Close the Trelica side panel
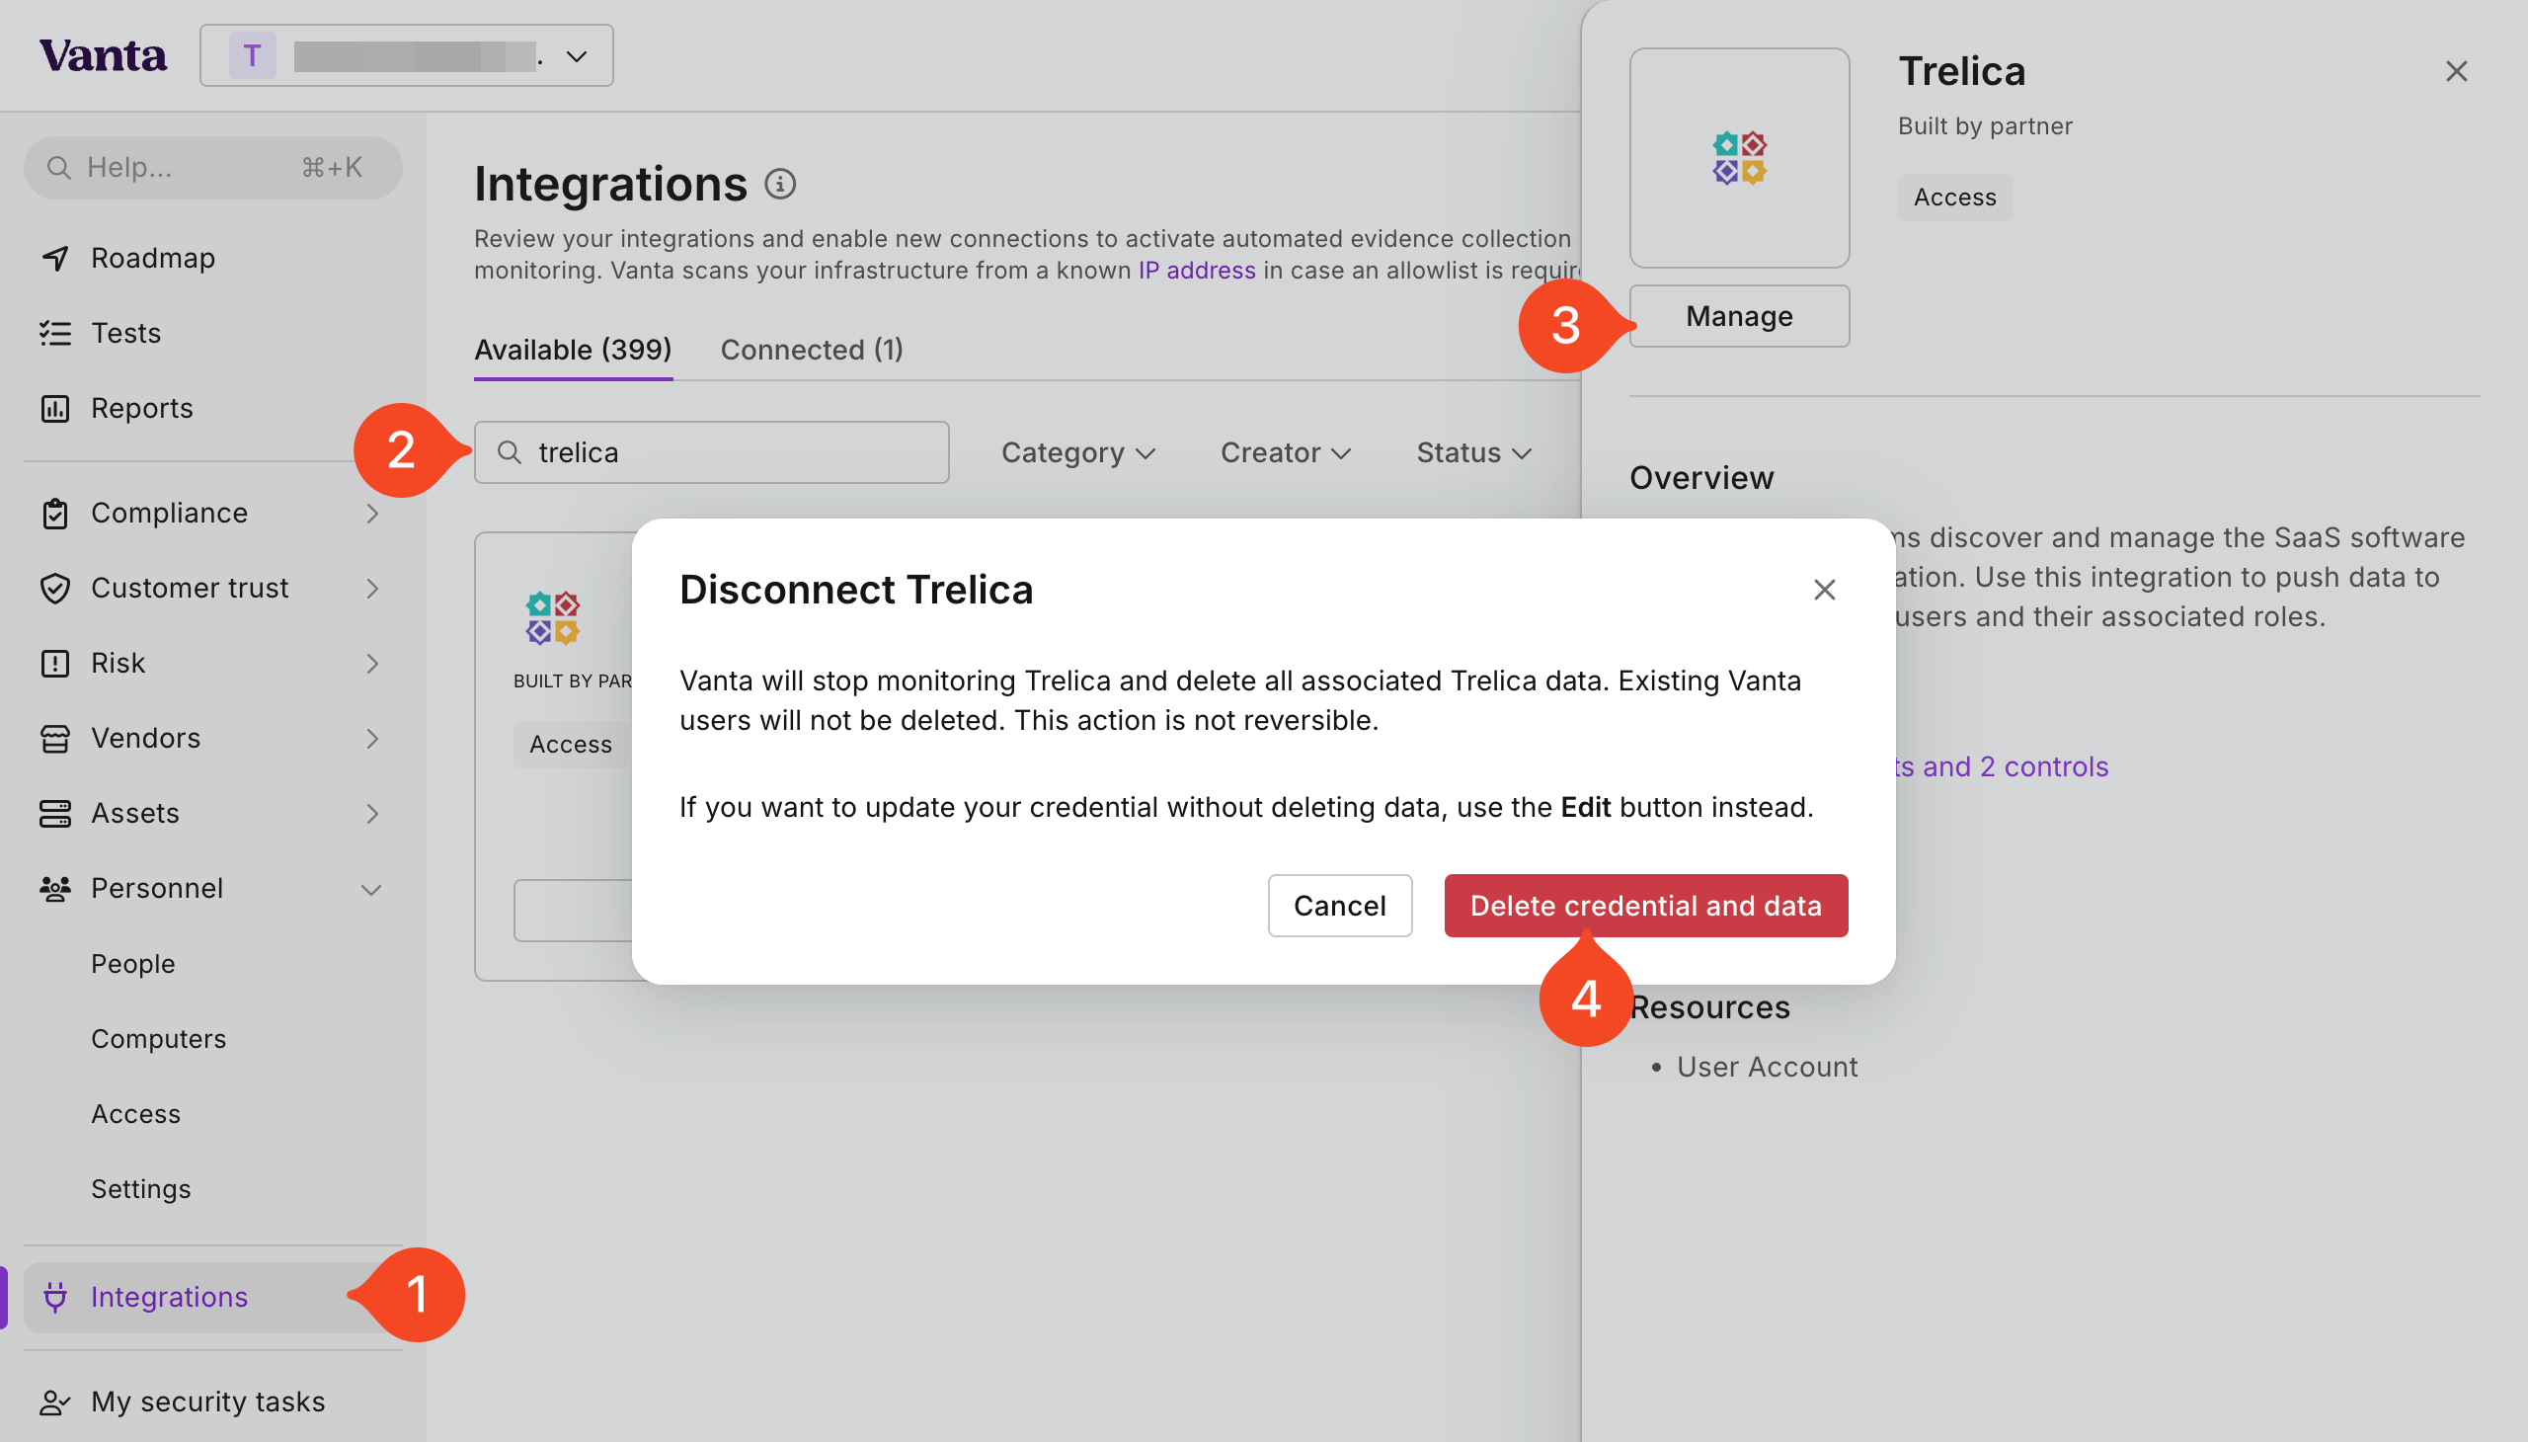Screen dimensions: 2528x1442 click(x=2456, y=71)
